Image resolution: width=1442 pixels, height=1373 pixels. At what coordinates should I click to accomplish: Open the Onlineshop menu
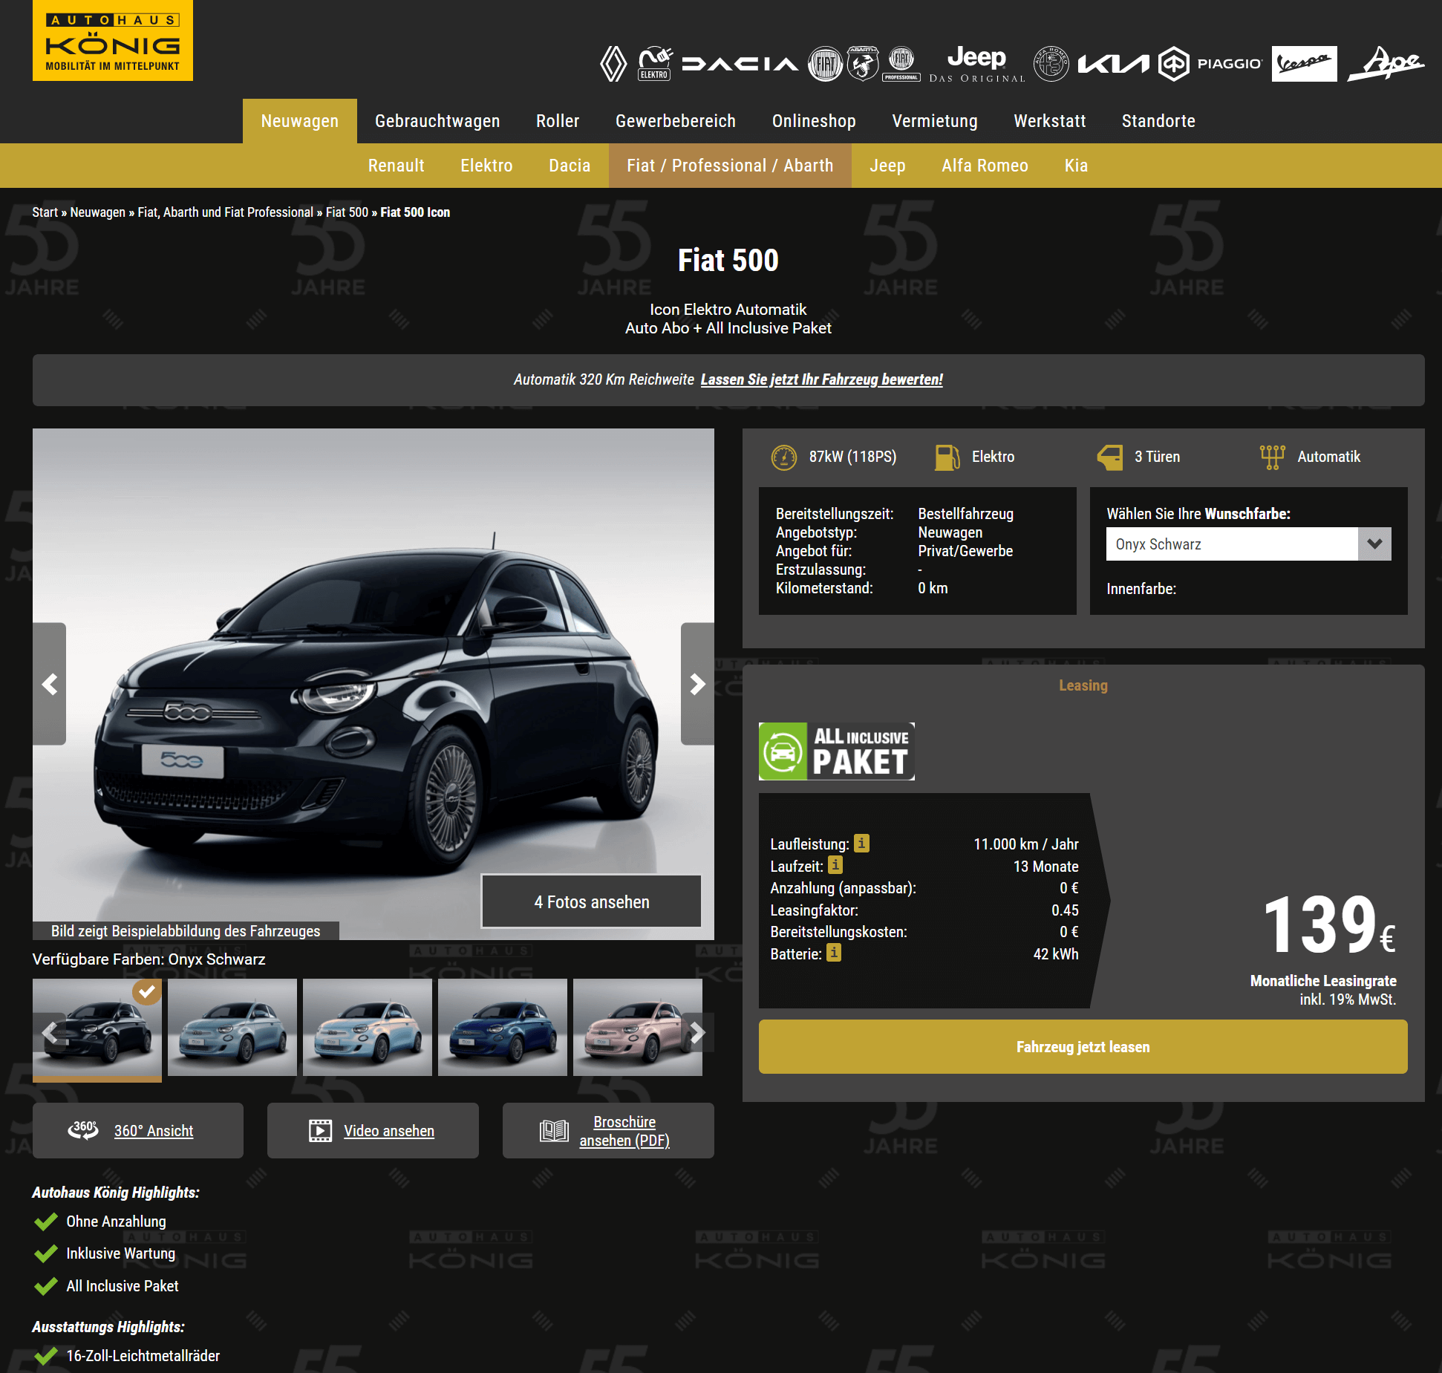point(814,121)
